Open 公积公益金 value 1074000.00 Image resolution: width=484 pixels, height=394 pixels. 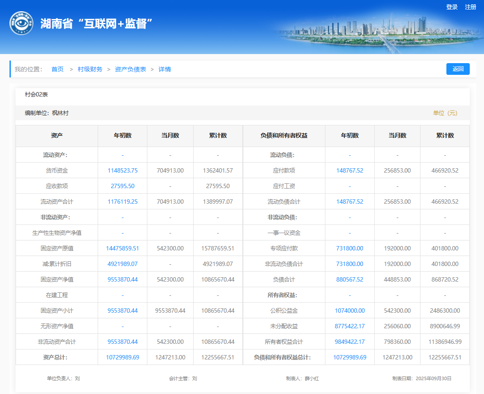350,311
